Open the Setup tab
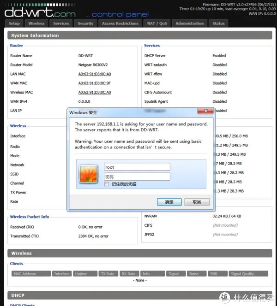Screen dimensions: 277x306 tap(14, 24)
